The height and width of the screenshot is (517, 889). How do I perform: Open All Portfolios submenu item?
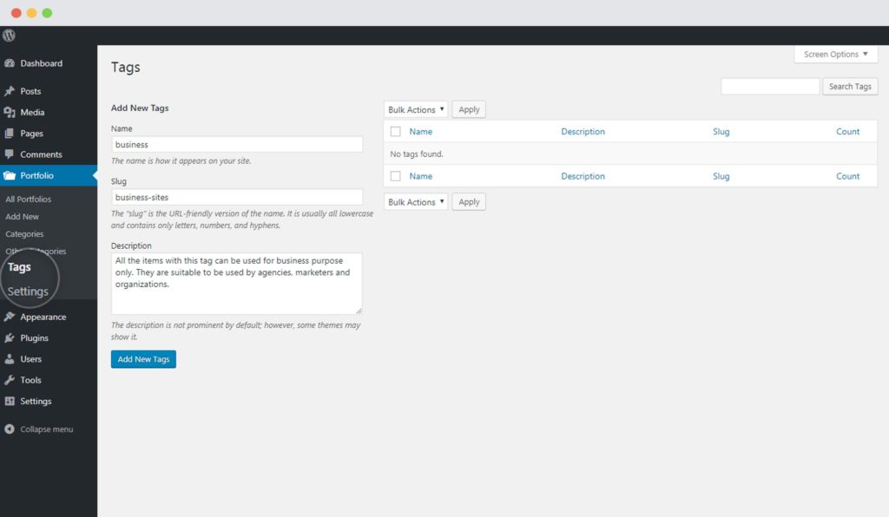[29, 200]
